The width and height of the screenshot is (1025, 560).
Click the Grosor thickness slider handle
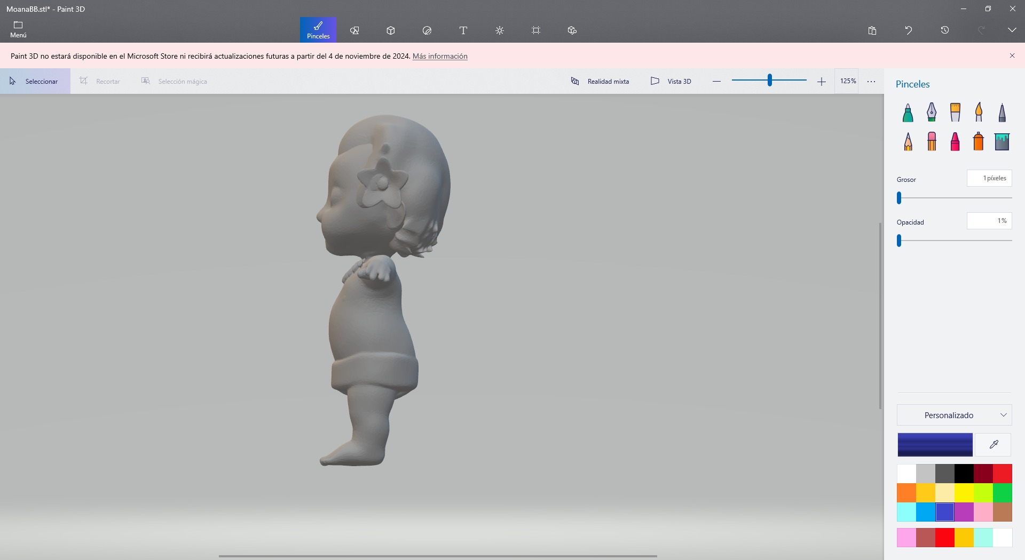click(x=899, y=198)
